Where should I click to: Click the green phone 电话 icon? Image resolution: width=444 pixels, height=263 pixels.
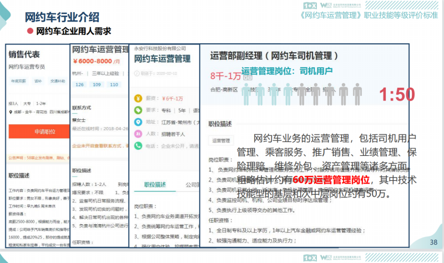(x=137, y=146)
